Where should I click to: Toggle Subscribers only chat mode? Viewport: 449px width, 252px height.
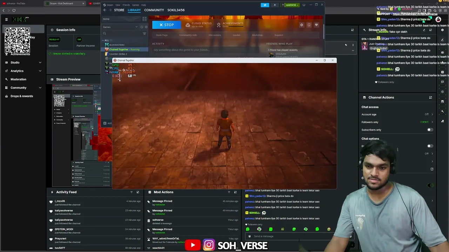click(x=430, y=130)
